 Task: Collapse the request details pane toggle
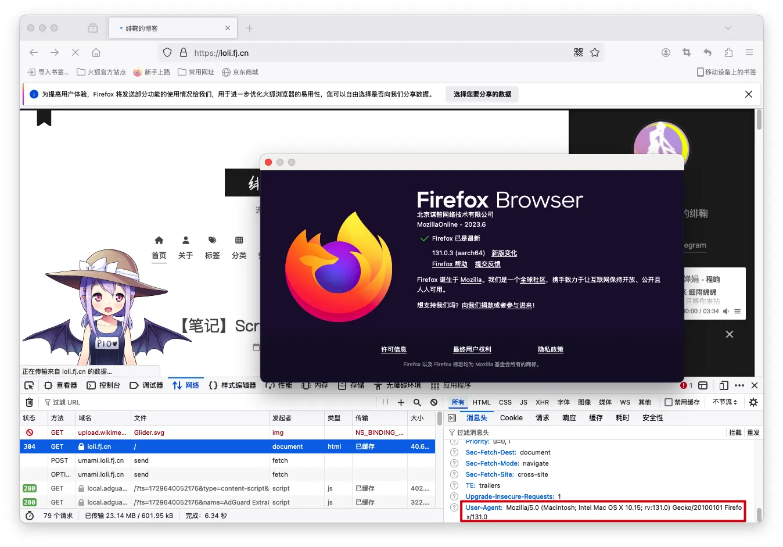452,418
